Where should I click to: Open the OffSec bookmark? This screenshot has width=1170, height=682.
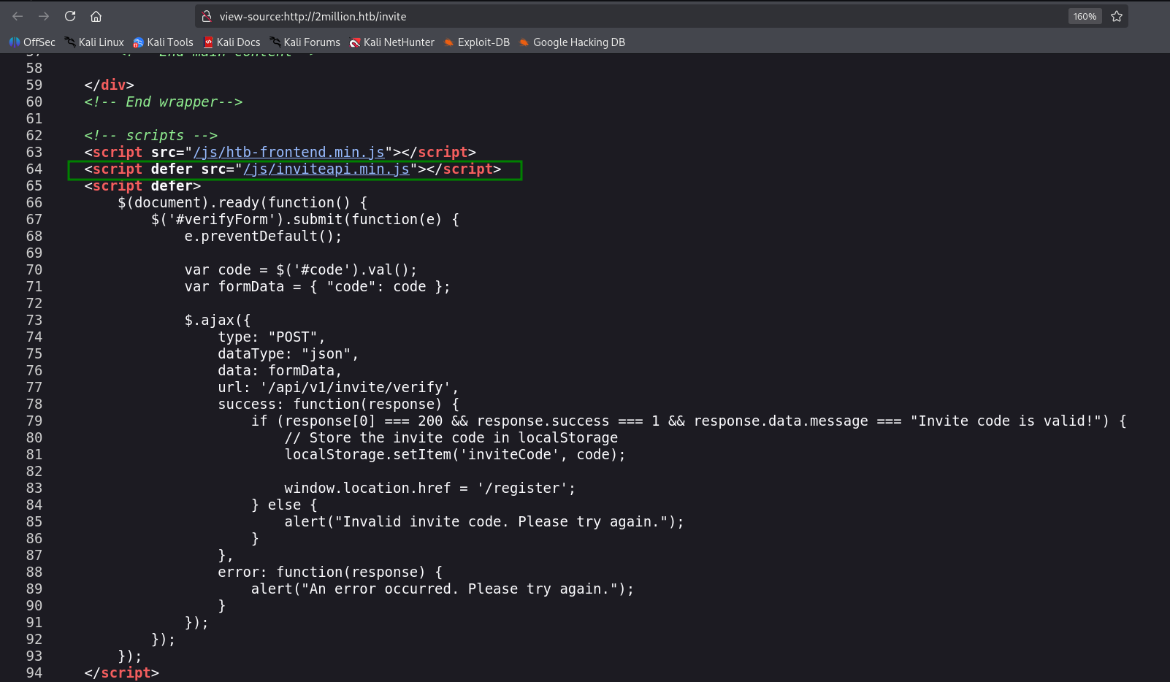[x=32, y=42]
